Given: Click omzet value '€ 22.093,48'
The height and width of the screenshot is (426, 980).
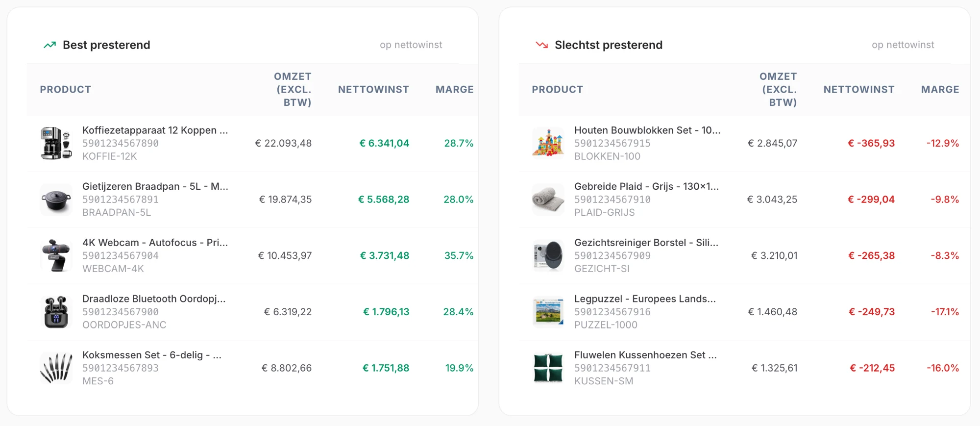Looking at the screenshot, I should pos(283,143).
